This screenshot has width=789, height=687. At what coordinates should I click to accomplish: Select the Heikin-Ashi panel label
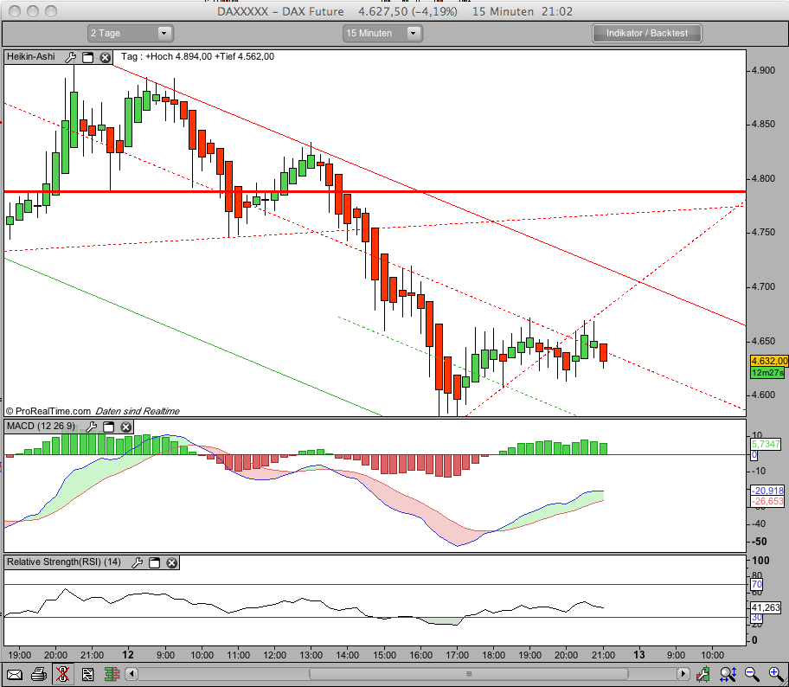coord(31,56)
